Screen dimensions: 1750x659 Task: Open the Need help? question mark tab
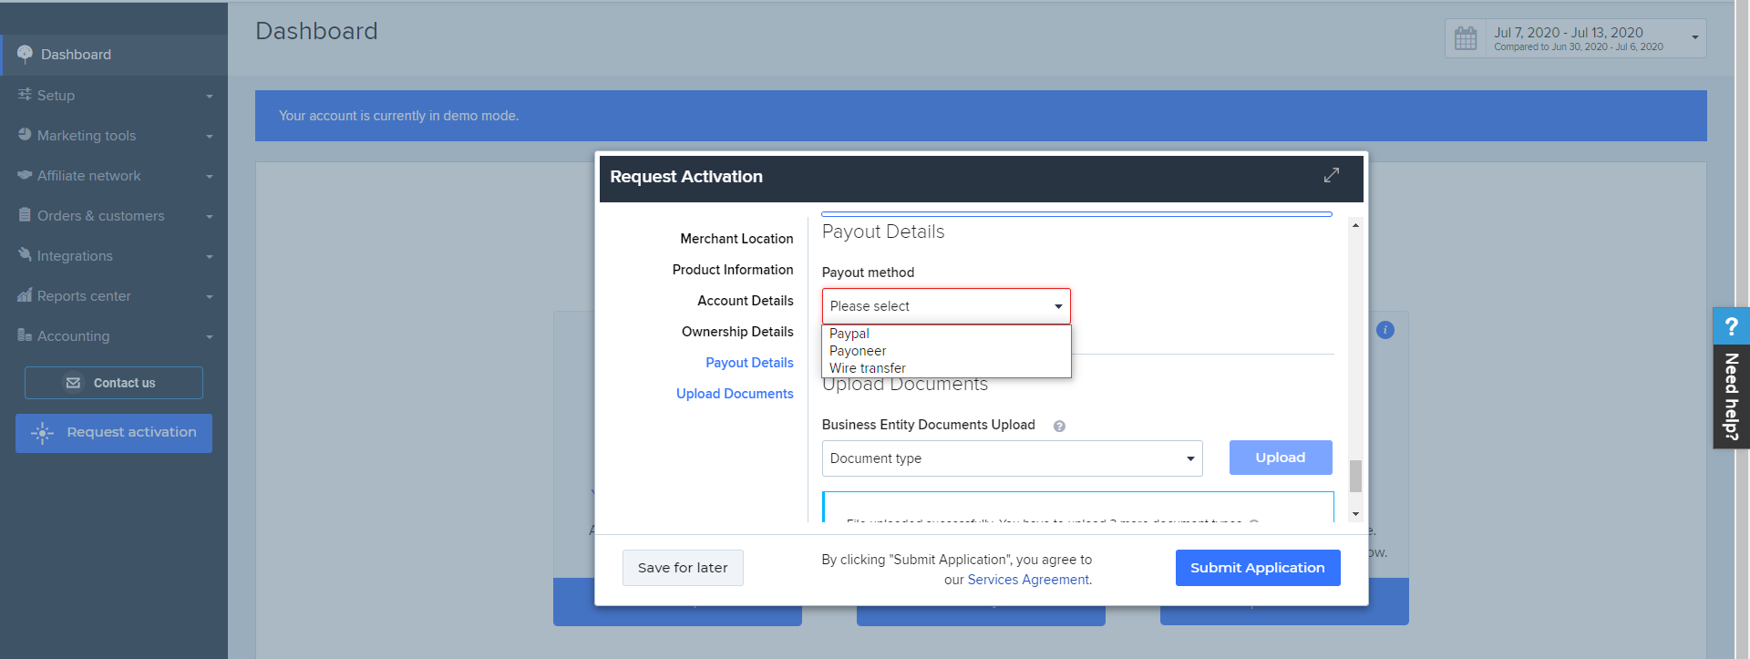pyautogui.click(x=1732, y=326)
